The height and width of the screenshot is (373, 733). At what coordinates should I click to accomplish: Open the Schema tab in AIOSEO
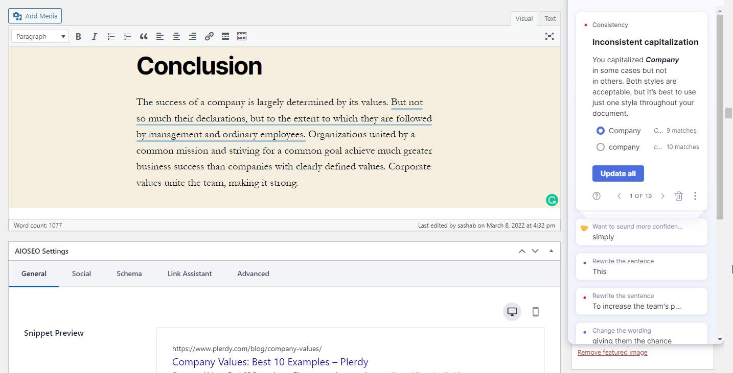coord(129,273)
